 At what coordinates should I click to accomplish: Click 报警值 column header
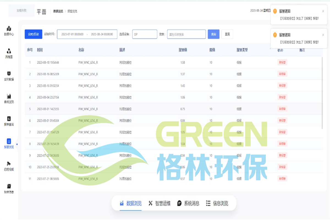click(x=183, y=50)
